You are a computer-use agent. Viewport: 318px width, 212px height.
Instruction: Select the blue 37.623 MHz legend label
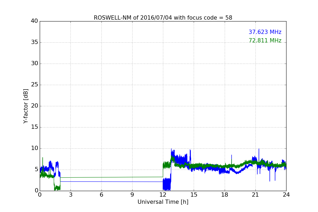click(x=265, y=32)
